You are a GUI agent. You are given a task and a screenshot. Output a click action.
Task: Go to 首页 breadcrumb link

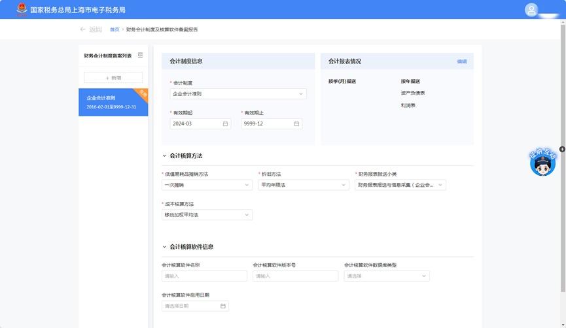(115, 29)
